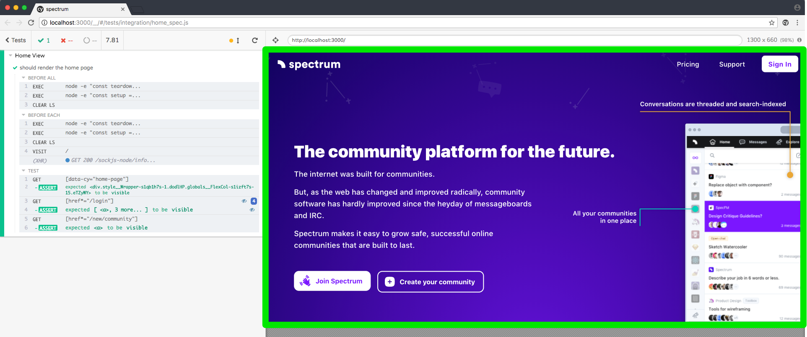Select EXEC setup command in BEFORE ALL
Viewport: 807px width, 337px height.
click(x=139, y=95)
